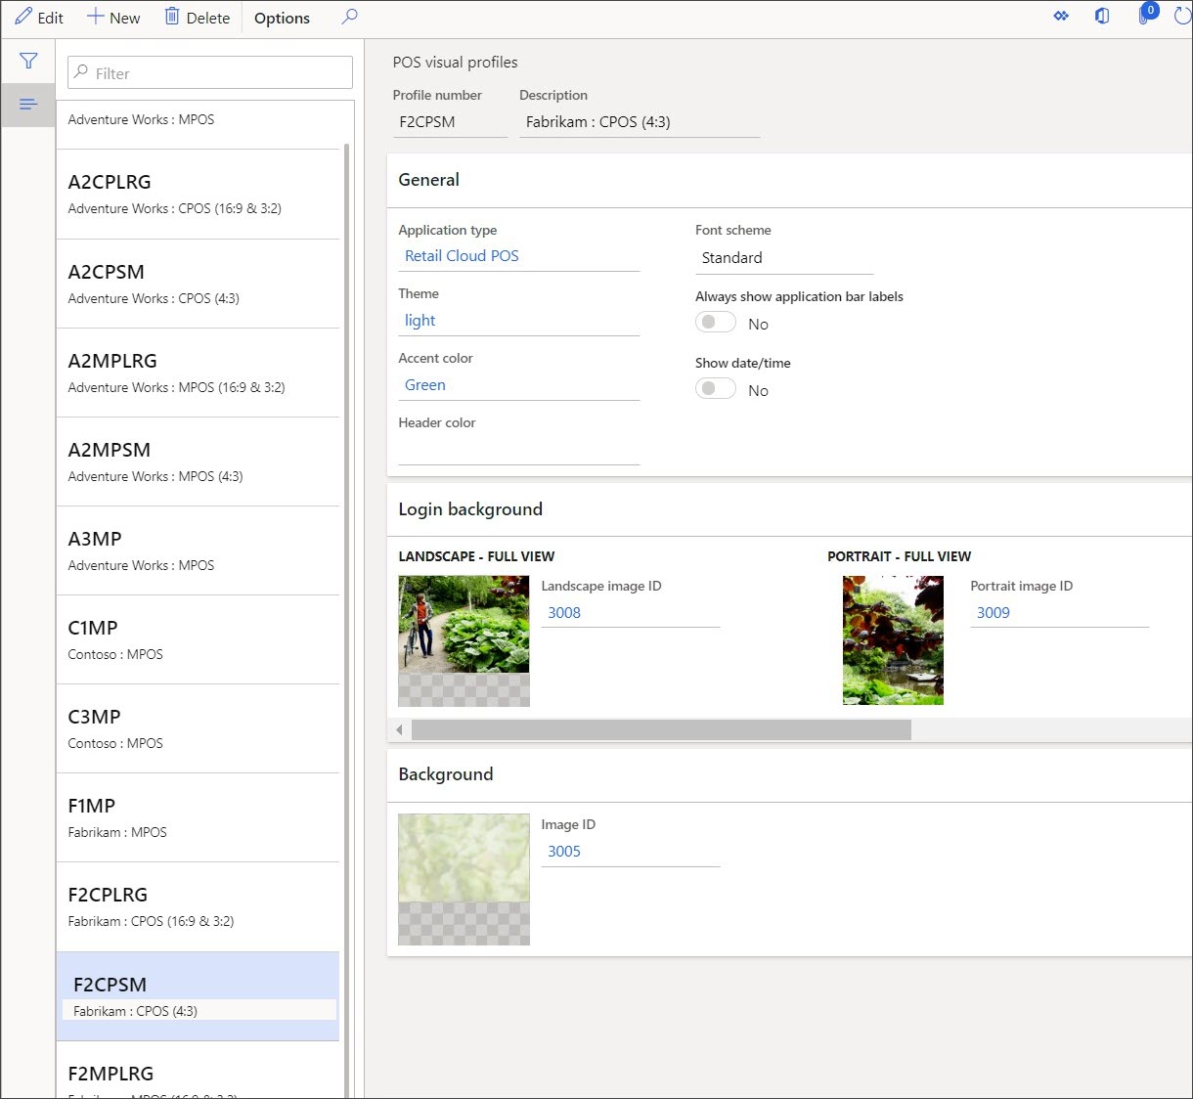
Task: Click the 'POS visual profiles' page title
Action: tap(456, 63)
